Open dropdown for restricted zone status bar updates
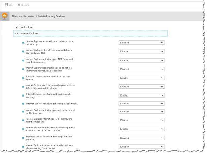This screenshot has height=154, width=207. point(142,43)
